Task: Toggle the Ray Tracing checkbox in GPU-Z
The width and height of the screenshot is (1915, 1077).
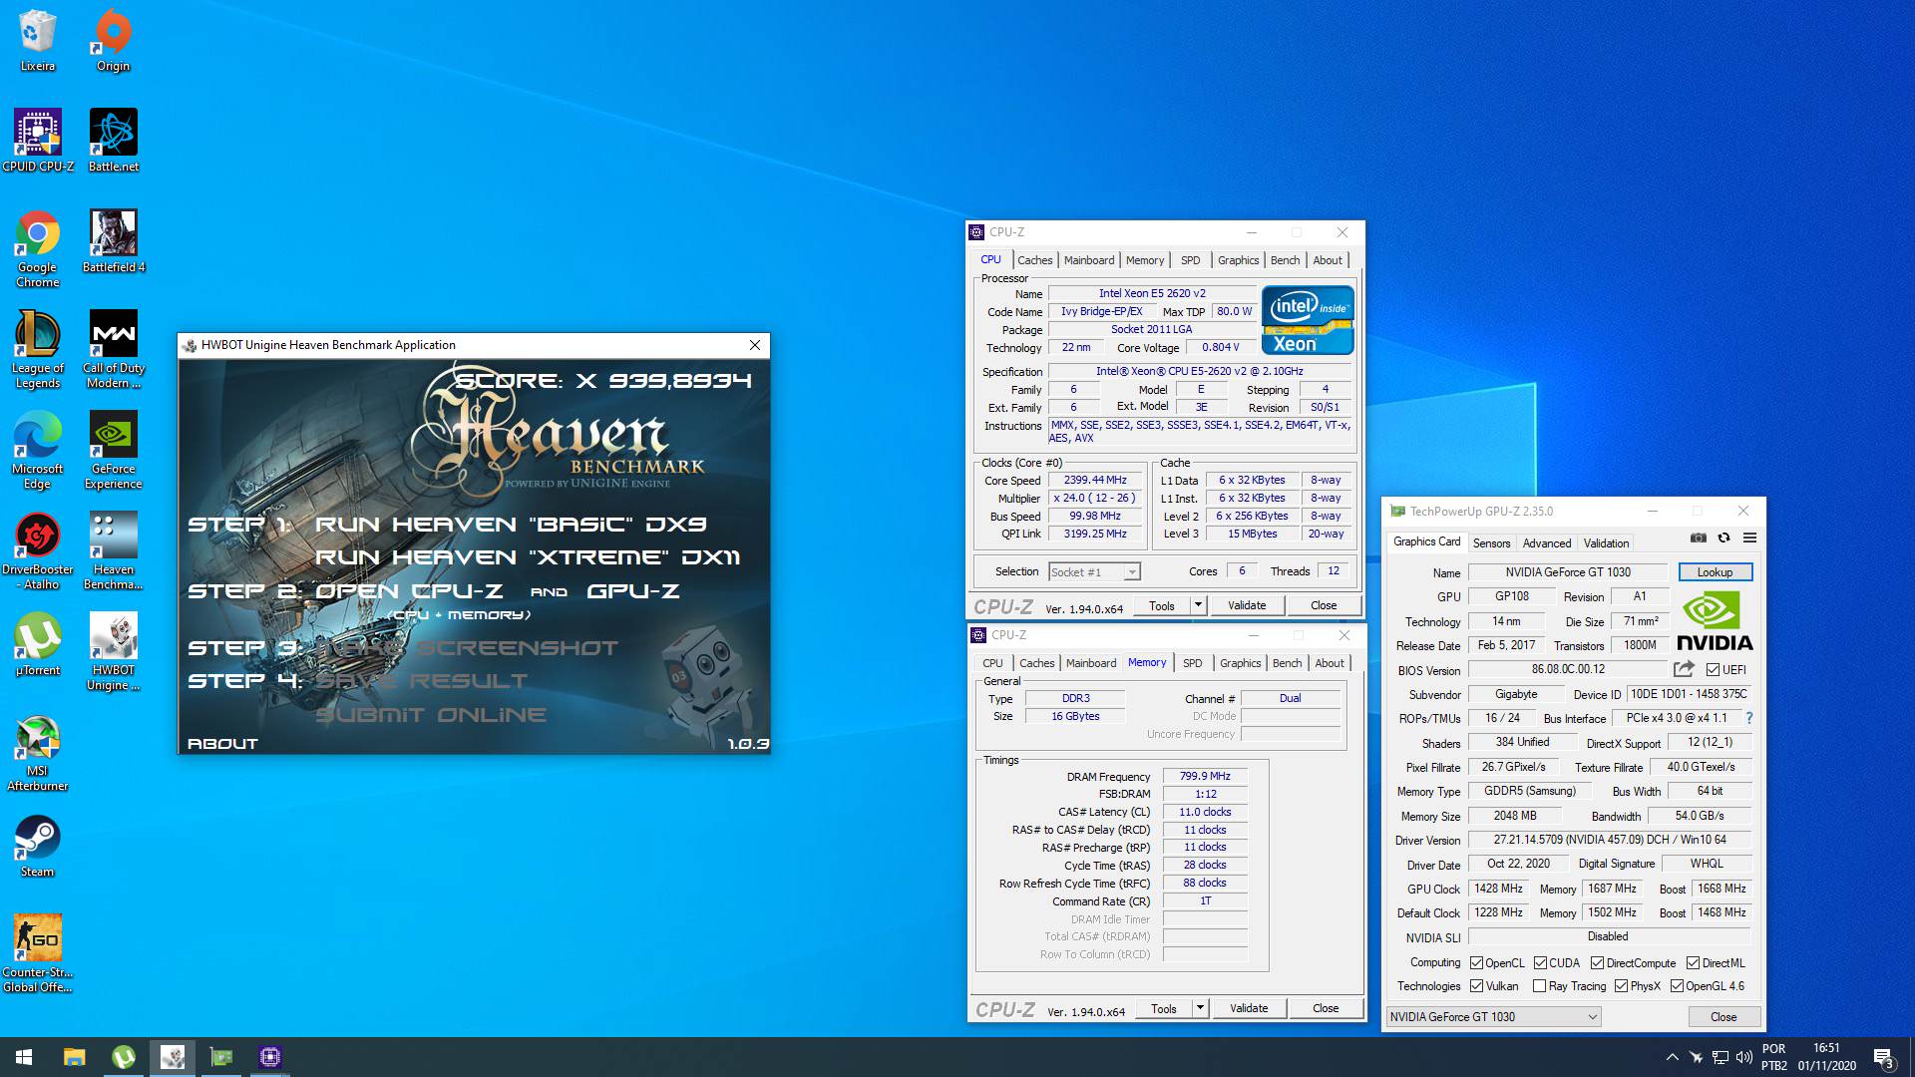Action: pos(1539,986)
